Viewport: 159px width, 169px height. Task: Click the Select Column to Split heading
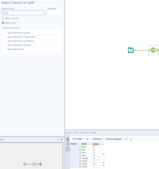18,3
